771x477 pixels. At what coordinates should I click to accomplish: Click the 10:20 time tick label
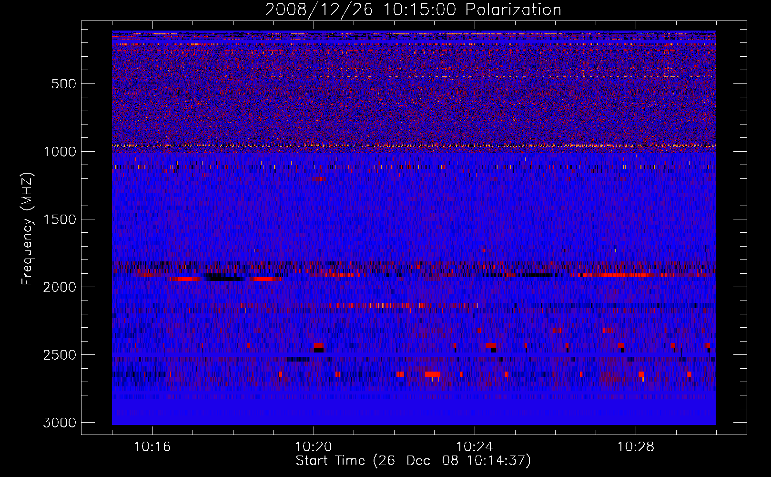tap(314, 447)
